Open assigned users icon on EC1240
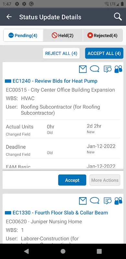The image size is (126, 259). point(118,69)
